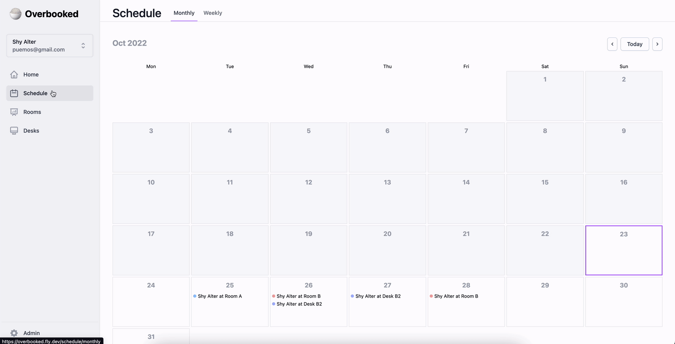Open Rooms in the sidebar
675x344 pixels.
[50, 112]
